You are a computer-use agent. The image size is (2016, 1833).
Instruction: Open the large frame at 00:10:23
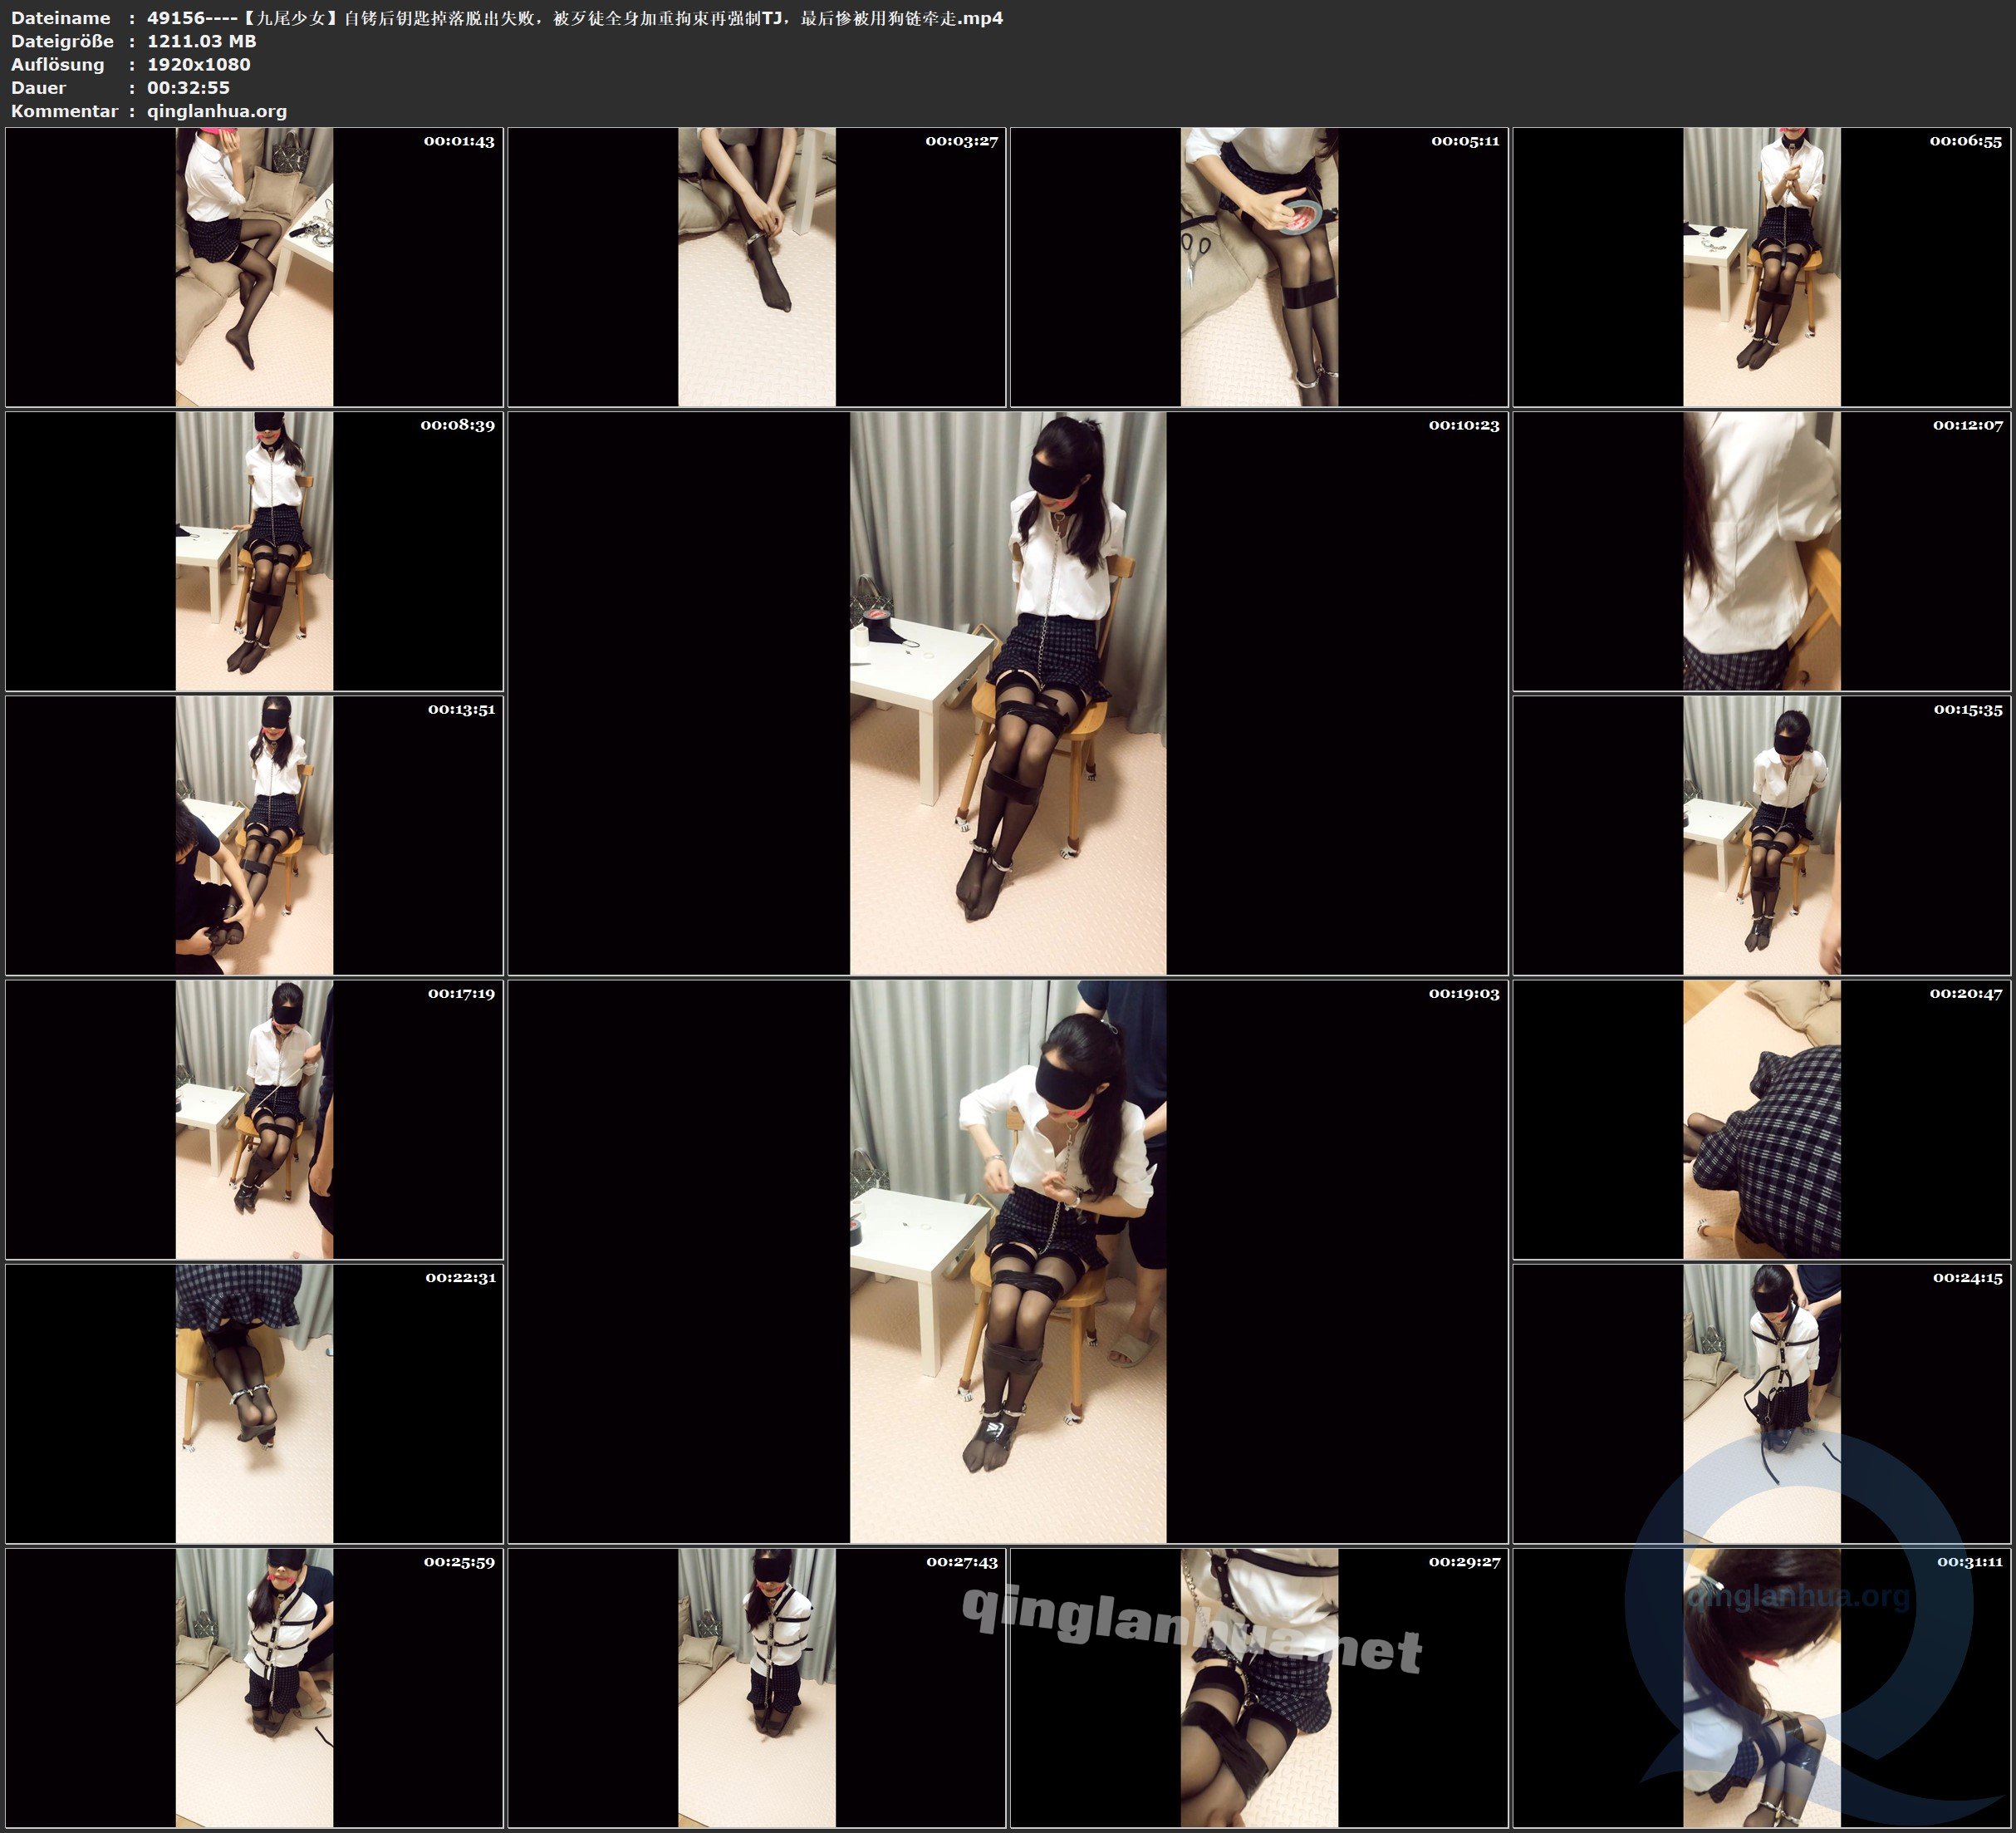[x=1007, y=692]
